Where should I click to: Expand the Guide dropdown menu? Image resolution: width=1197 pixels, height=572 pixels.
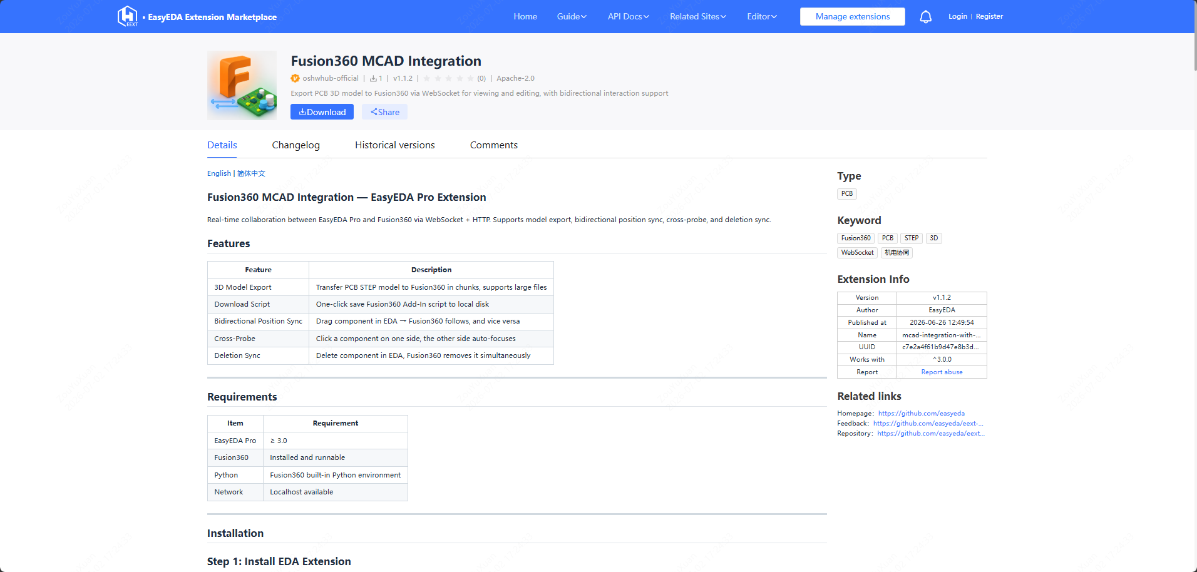[x=572, y=16]
